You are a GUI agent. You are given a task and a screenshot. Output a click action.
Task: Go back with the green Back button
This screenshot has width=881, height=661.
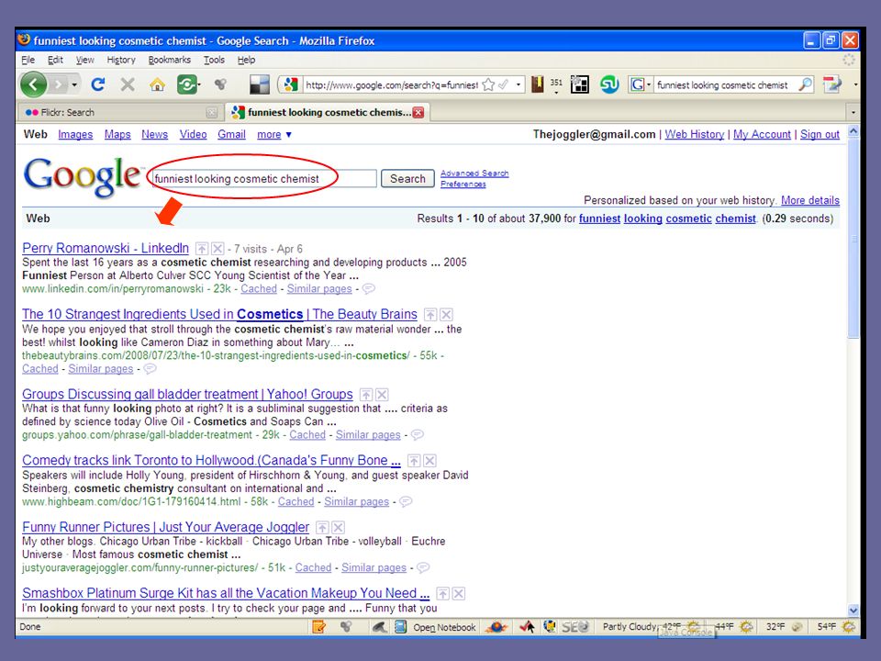(34, 84)
